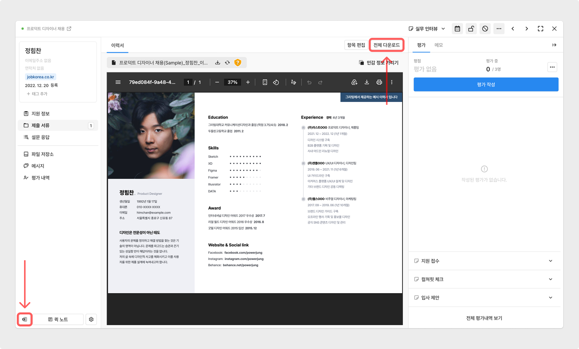This screenshot has height=349, width=579.
Task: Open 파일 저장소 in the sidebar
Action: point(58,154)
